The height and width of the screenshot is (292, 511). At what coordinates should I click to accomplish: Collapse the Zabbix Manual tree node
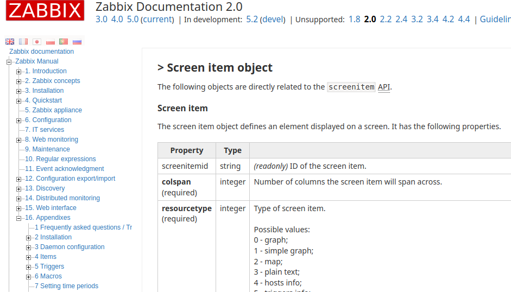[x=9, y=61]
